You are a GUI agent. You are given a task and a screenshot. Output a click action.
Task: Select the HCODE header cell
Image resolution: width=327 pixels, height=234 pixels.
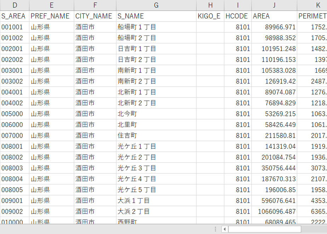click(x=238, y=16)
